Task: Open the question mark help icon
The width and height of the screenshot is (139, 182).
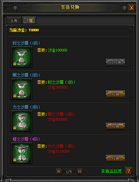Action: tap(129, 171)
